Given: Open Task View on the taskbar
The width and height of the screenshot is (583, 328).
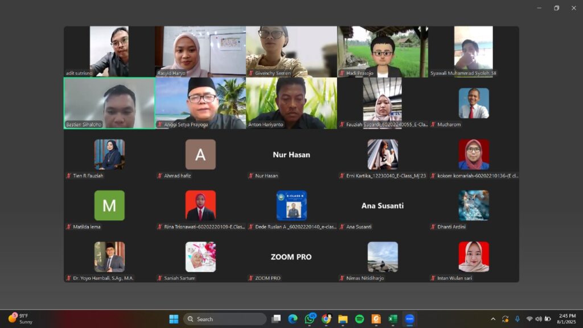Looking at the screenshot, I should 276,319.
